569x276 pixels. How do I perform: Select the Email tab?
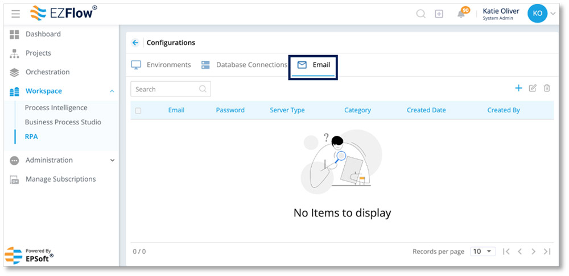pyautogui.click(x=313, y=65)
